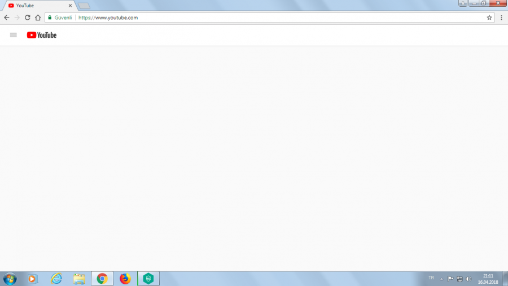The height and width of the screenshot is (286, 508).
Task: Open the volume speaker tray icon
Action: point(468,279)
